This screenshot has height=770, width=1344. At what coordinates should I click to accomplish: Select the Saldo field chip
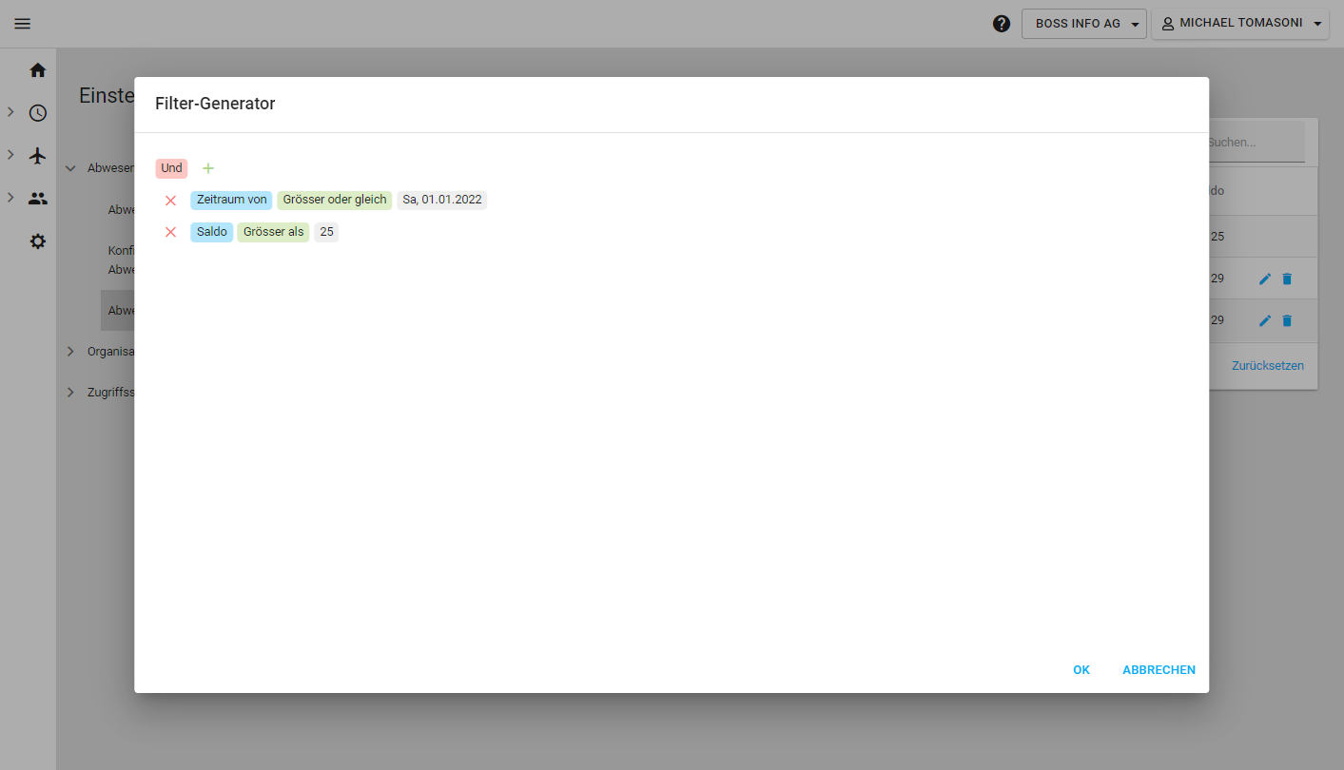click(x=211, y=232)
